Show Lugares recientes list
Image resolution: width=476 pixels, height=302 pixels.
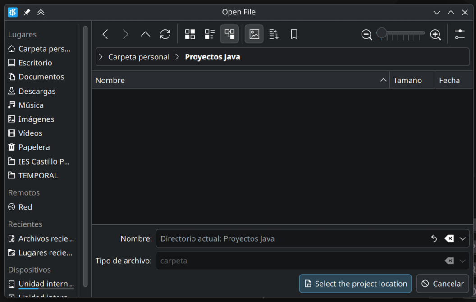click(41, 252)
